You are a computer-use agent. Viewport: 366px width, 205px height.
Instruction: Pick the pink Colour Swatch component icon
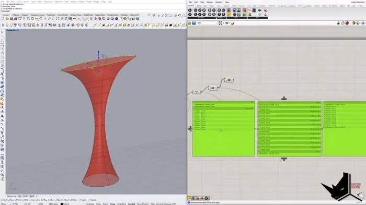coord(244,10)
